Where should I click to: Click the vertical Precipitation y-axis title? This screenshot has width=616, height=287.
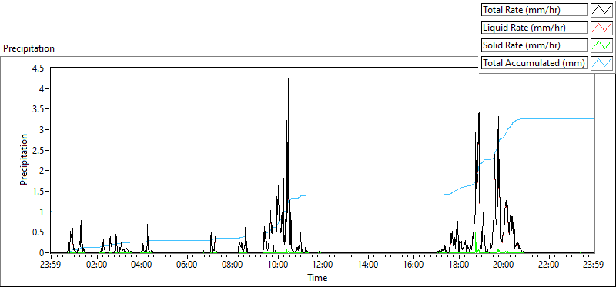pyautogui.click(x=24, y=159)
